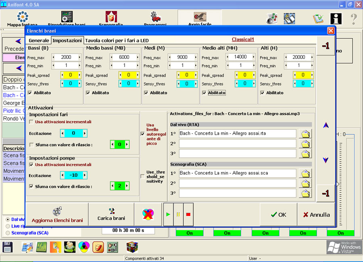This screenshot has width=363, height=262.
Task: Increase Medi Peak_spread value
Action: pos(196,75)
